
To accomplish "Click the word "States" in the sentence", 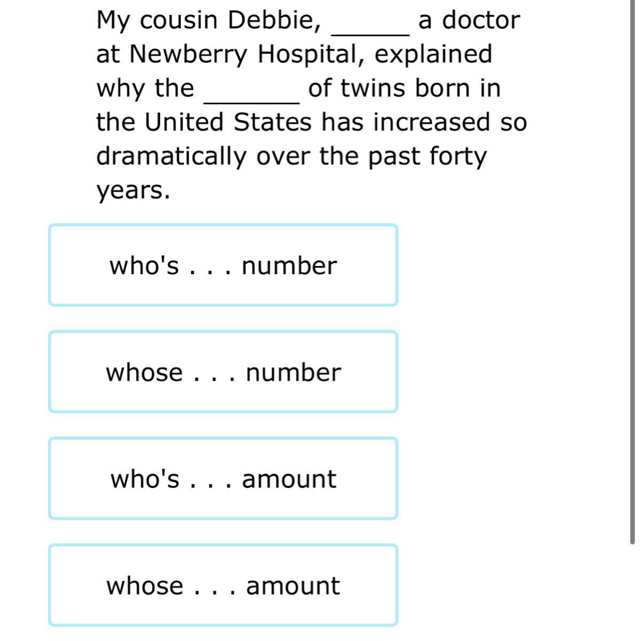I will (x=272, y=122).
